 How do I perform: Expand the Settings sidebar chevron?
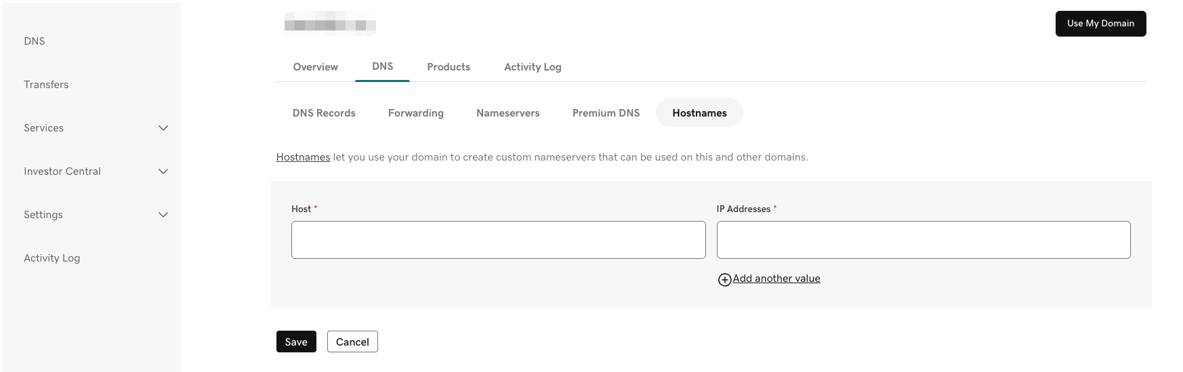(163, 215)
